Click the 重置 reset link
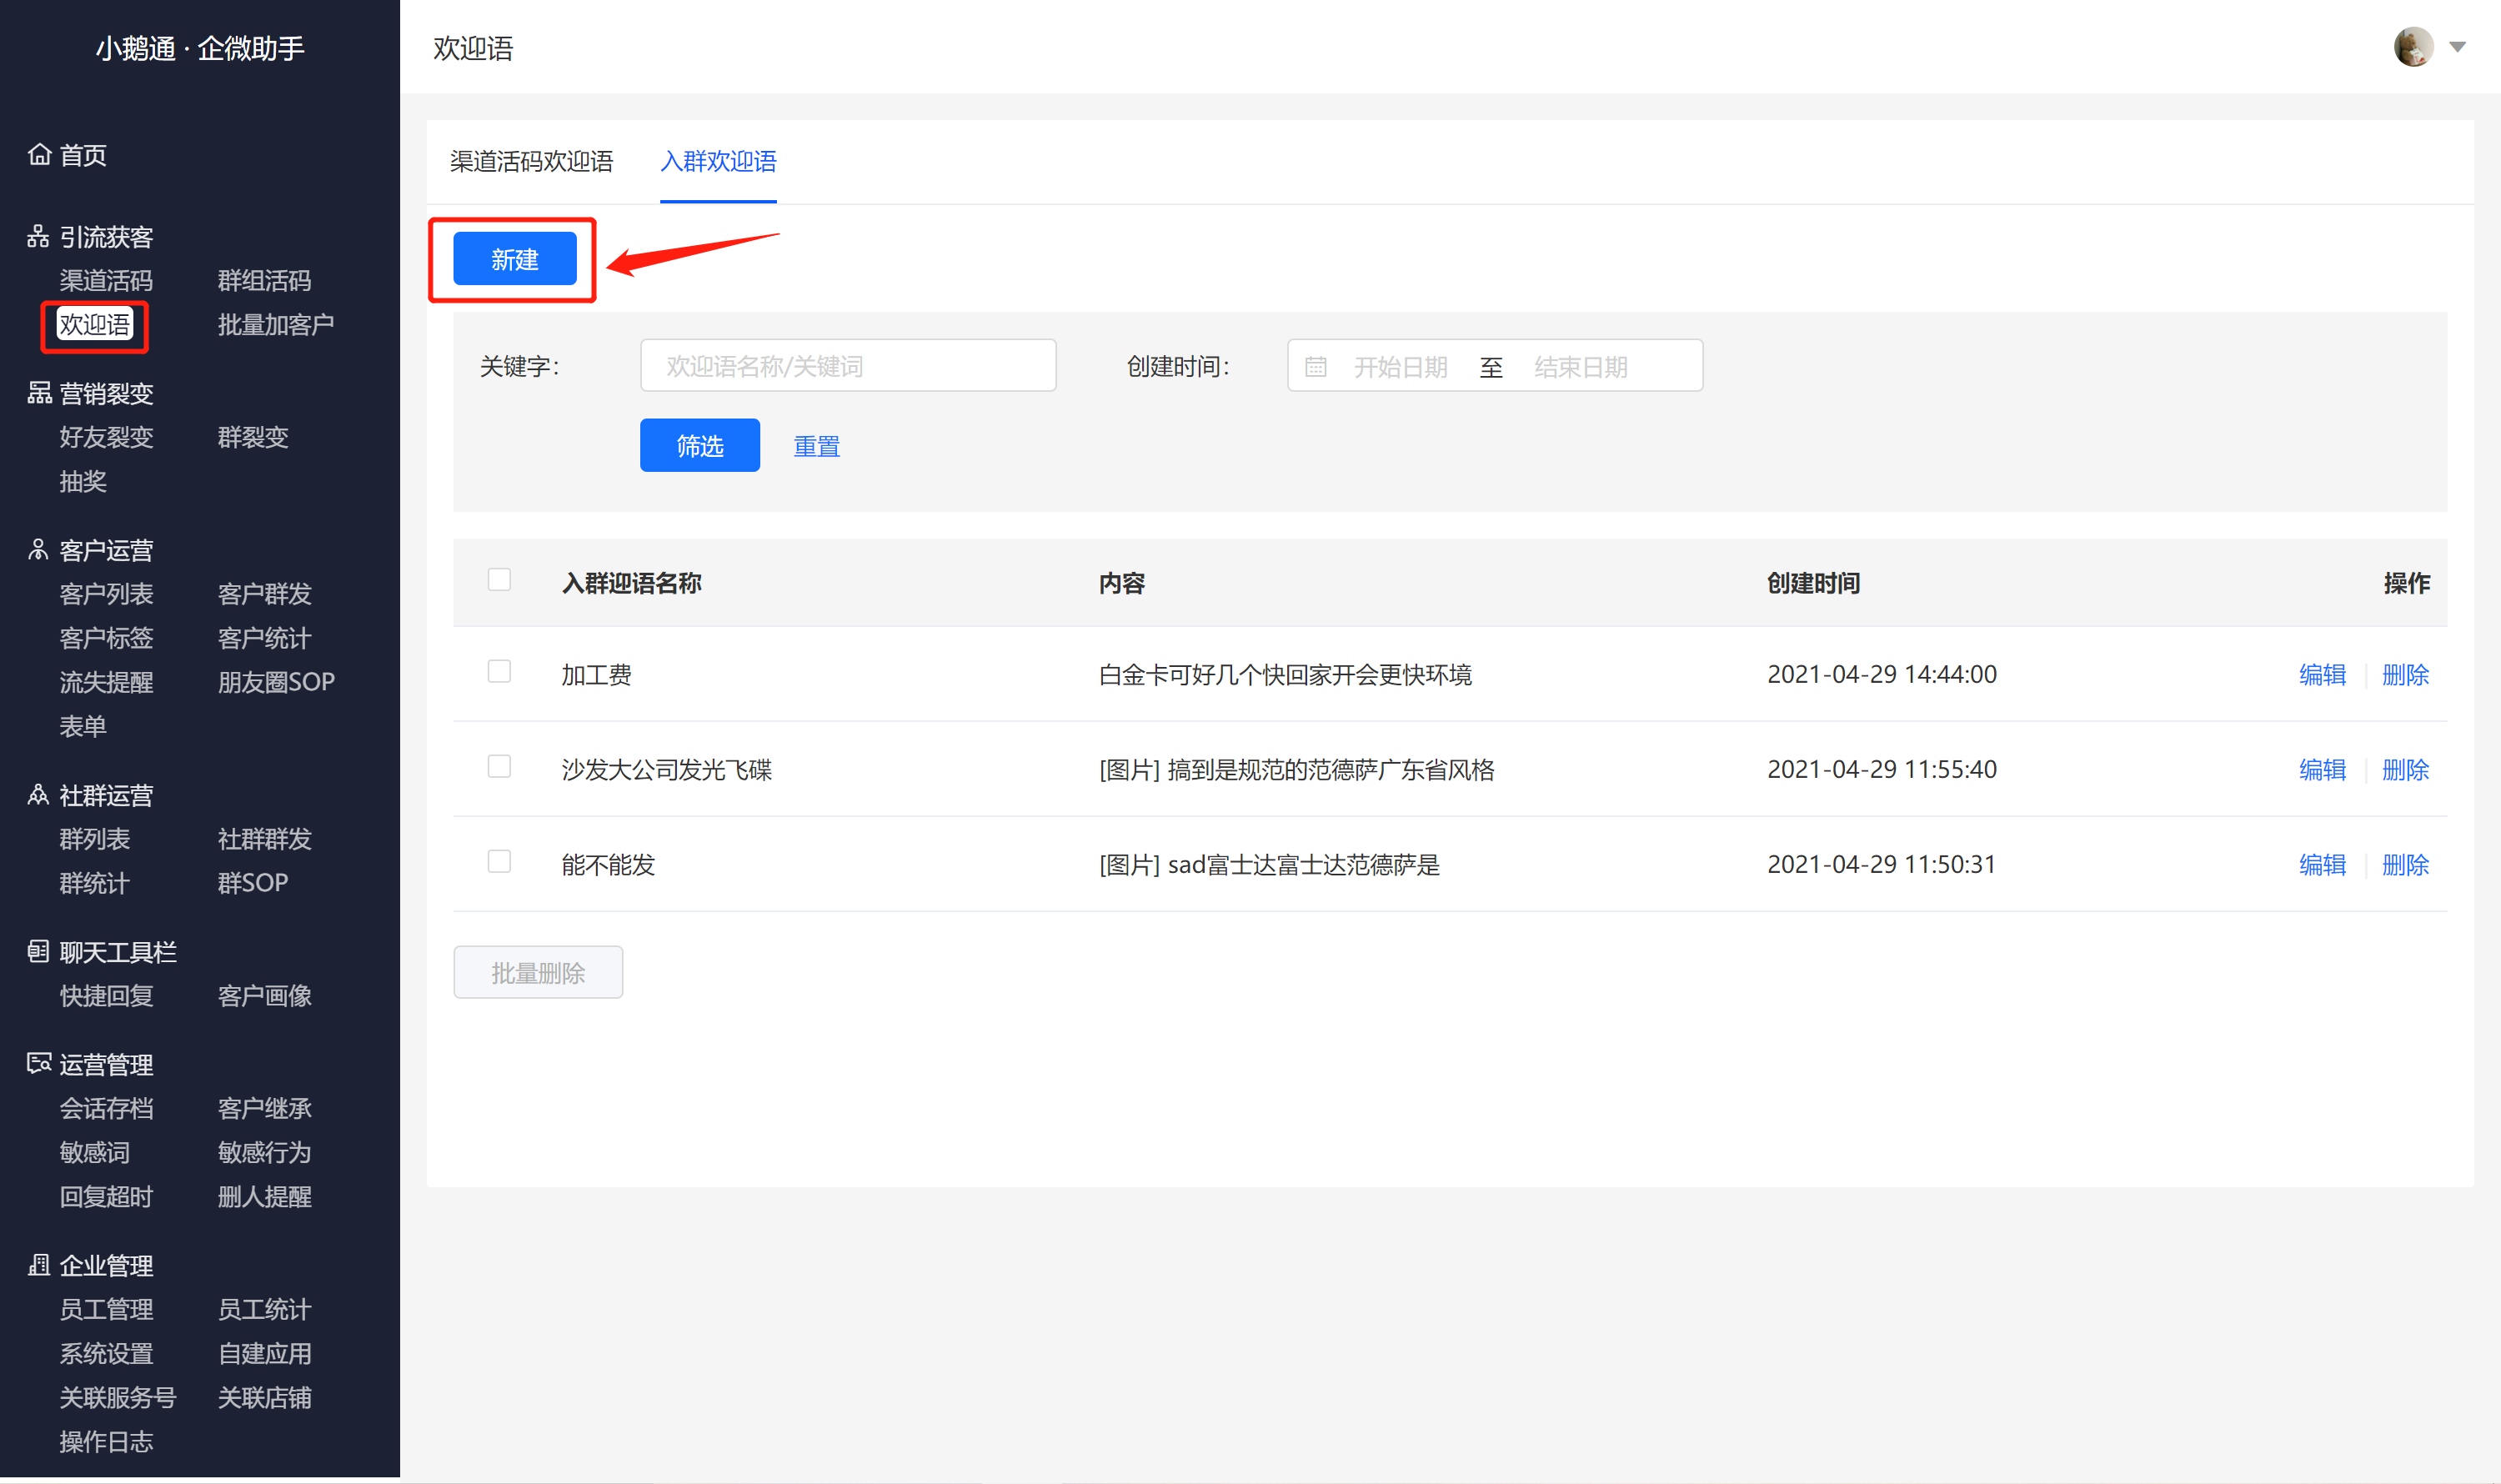This screenshot has width=2501, height=1484. pos(817,446)
